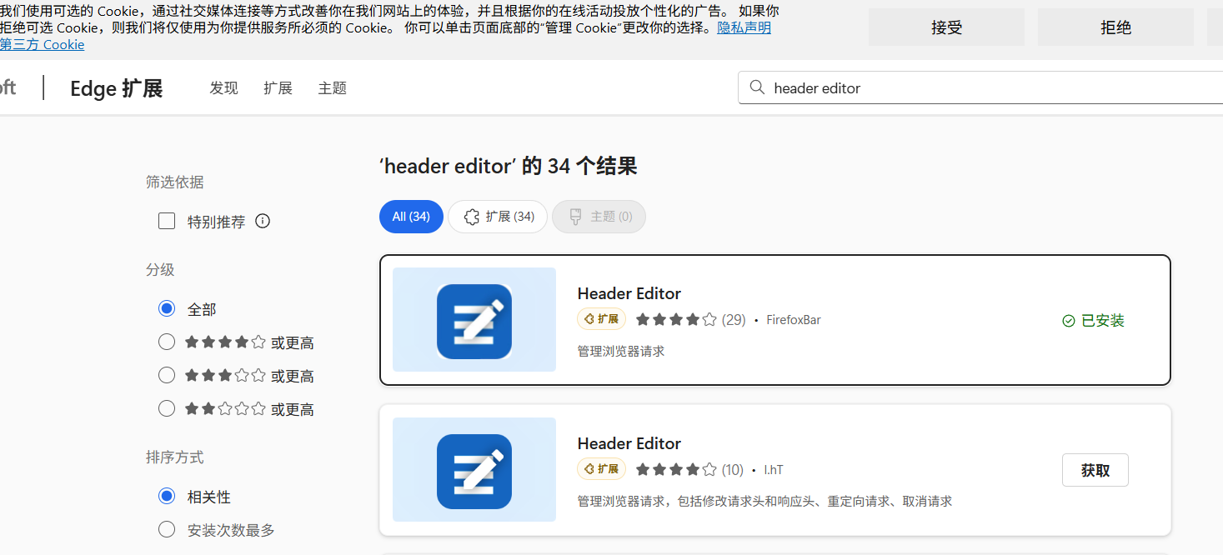Open first Header Editor title by FirefoxBar
Viewport: 1223px width, 555px height.
(629, 293)
